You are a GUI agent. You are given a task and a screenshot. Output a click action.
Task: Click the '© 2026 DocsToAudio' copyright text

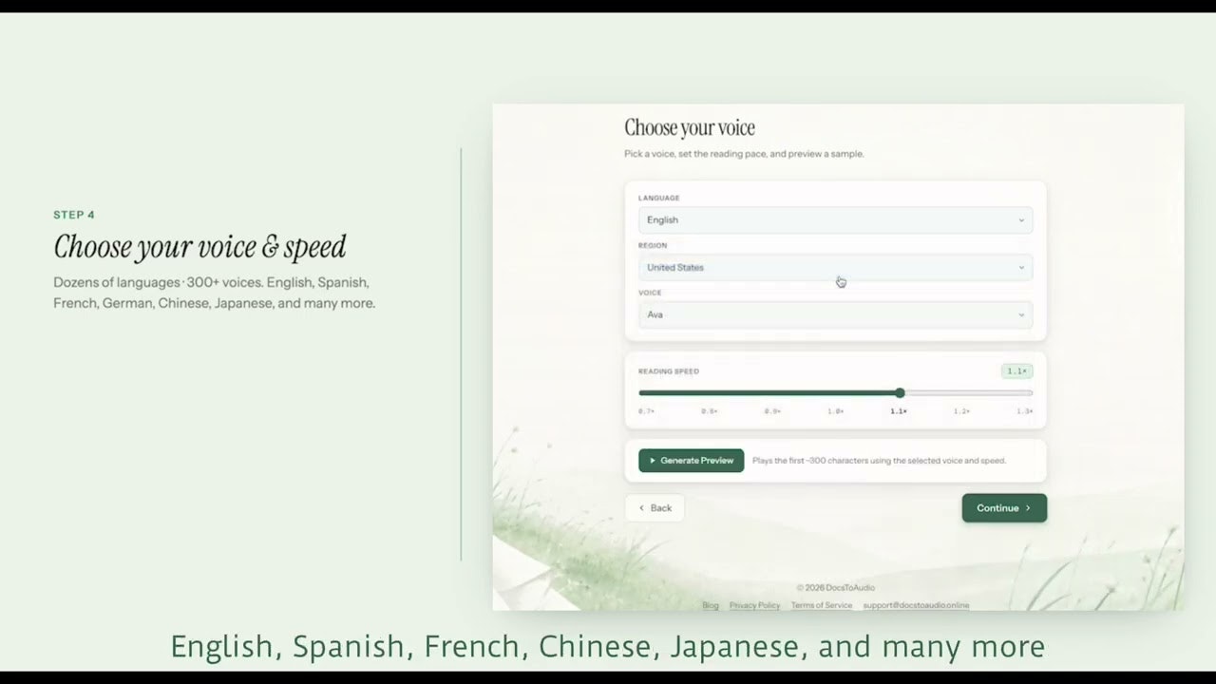836,588
